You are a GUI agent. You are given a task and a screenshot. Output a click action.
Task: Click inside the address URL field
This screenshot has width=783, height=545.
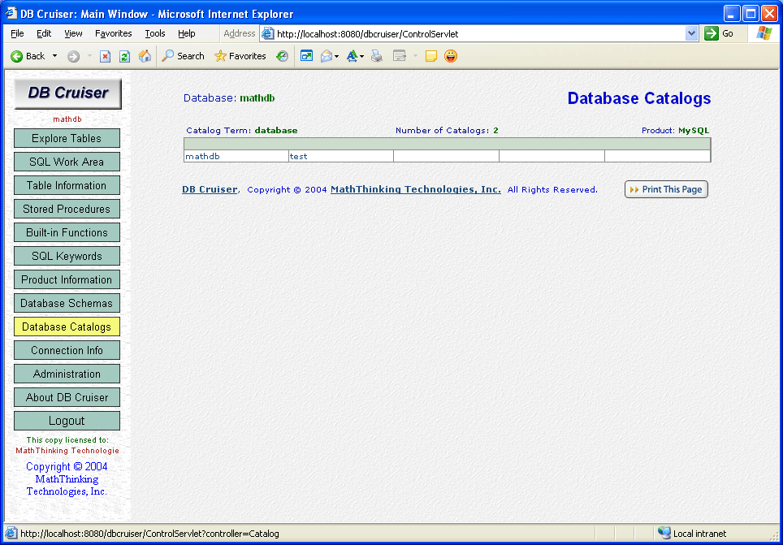click(x=479, y=34)
